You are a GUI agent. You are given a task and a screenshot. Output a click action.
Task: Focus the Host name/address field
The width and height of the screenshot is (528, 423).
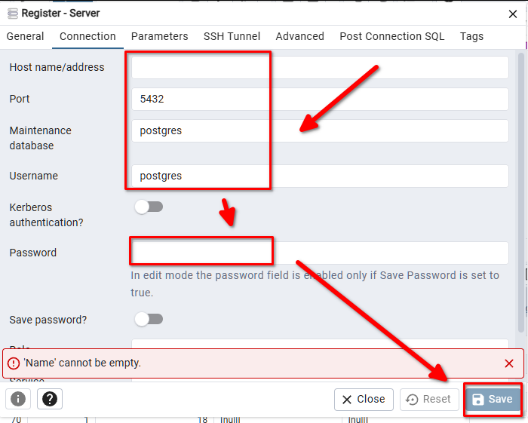click(320, 67)
